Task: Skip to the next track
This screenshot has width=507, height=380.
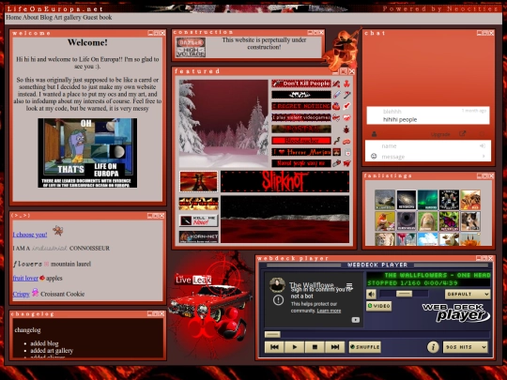Action: [334, 347]
